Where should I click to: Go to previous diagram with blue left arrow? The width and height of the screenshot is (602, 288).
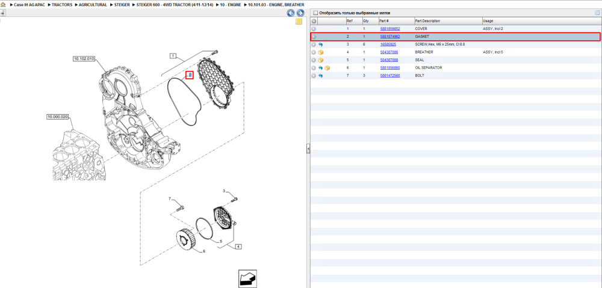tap(291, 13)
